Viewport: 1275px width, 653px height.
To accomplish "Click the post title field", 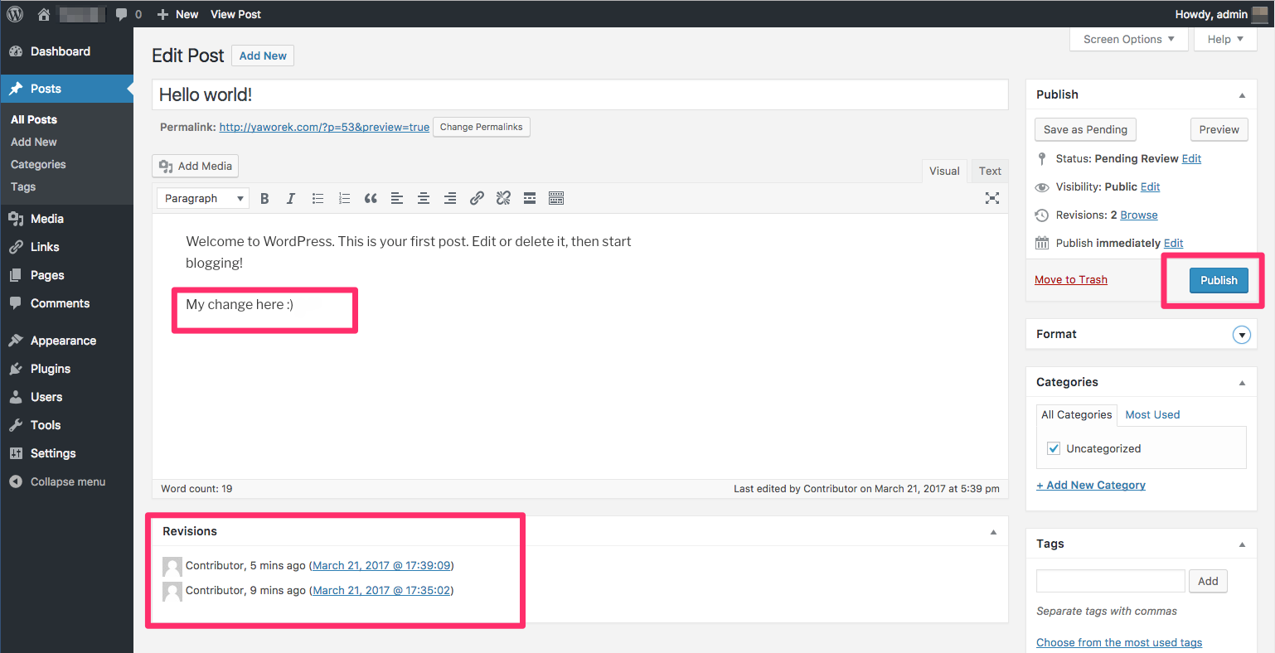I will pos(580,94).
